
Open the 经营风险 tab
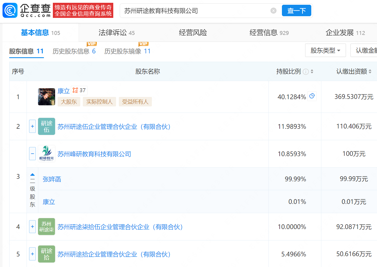[x=193, y=33]
